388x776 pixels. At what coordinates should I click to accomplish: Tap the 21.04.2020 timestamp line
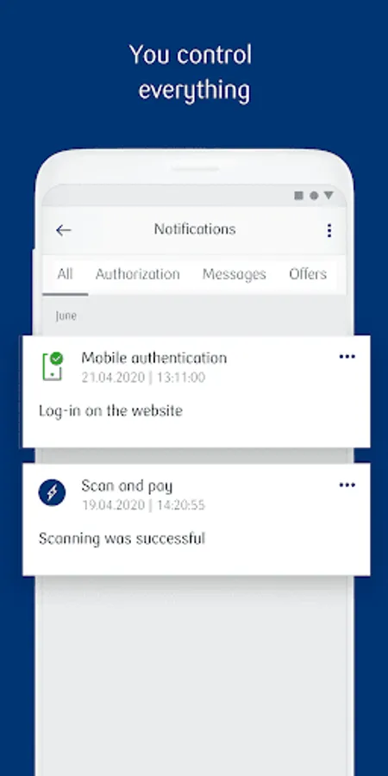point(143,378)
